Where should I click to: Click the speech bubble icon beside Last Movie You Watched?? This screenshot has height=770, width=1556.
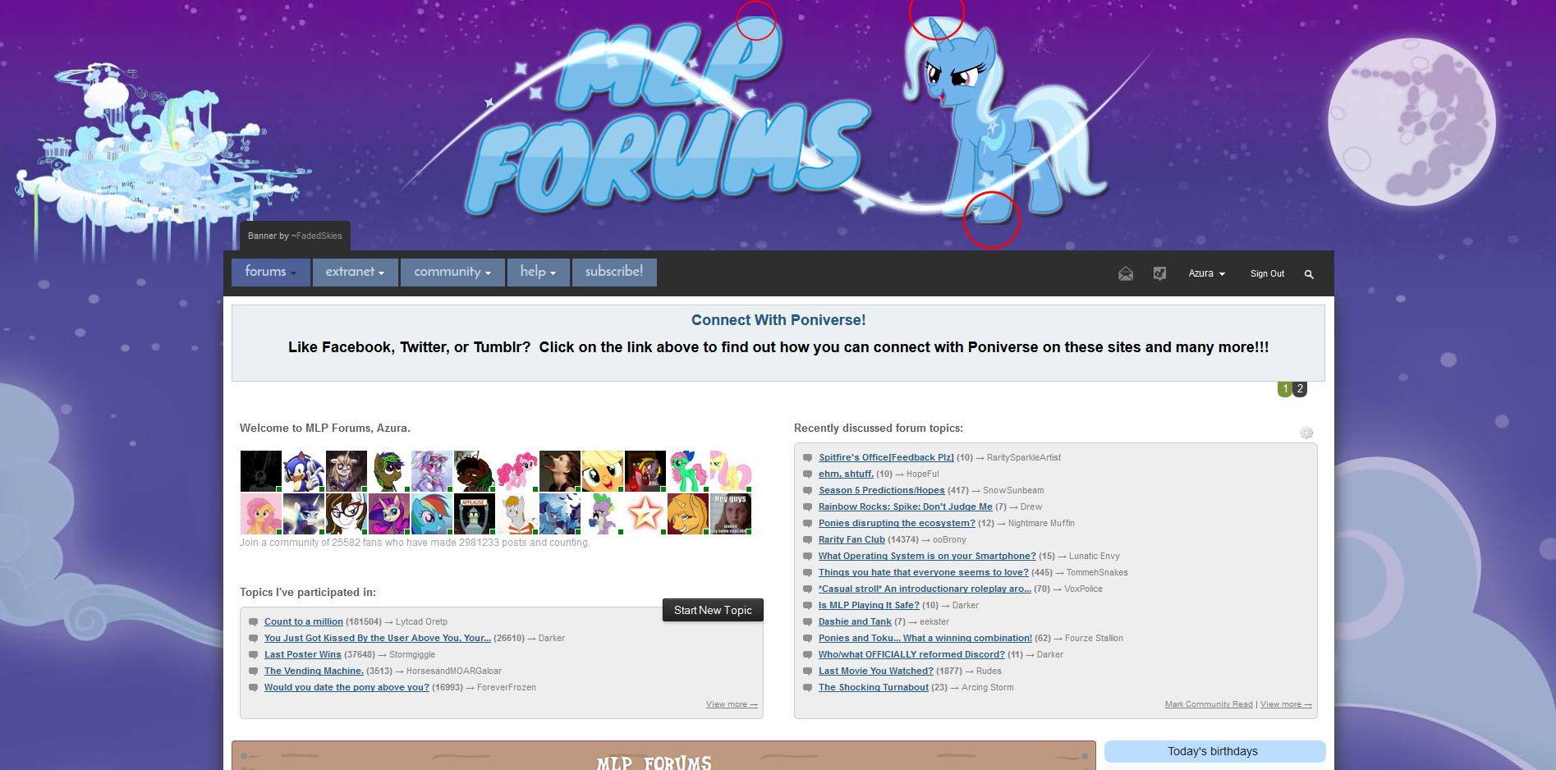point(808,671)
